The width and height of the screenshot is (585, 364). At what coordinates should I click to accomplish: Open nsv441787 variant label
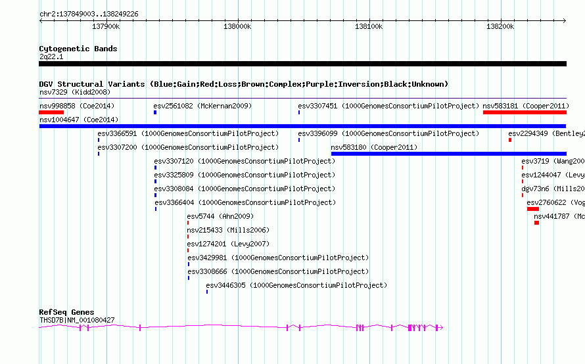(x=559, y=216)
